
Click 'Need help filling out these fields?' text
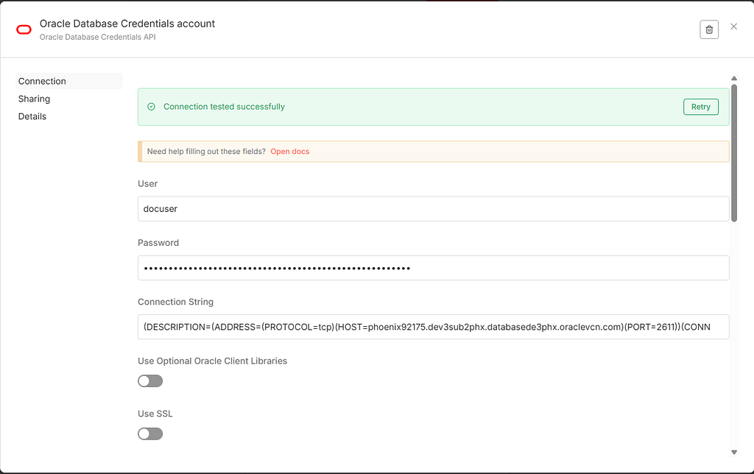point(206,152)
